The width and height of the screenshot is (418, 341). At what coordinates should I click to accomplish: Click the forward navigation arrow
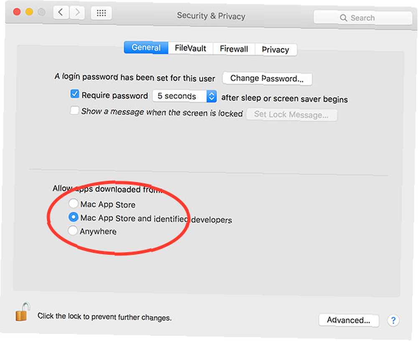tap(77, 12)
